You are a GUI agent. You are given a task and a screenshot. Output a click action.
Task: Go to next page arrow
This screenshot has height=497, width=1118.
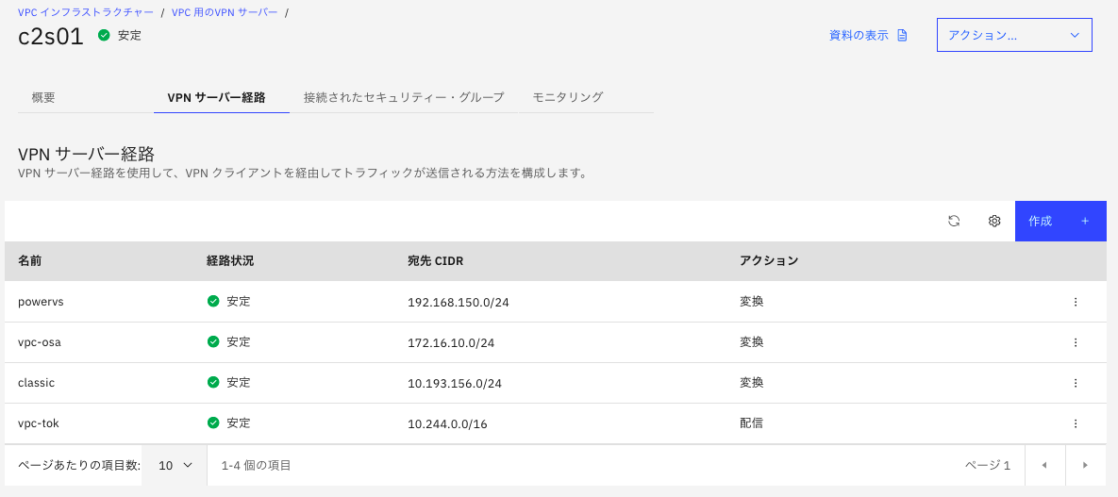pyautogui.click(x=1085, y=465)
